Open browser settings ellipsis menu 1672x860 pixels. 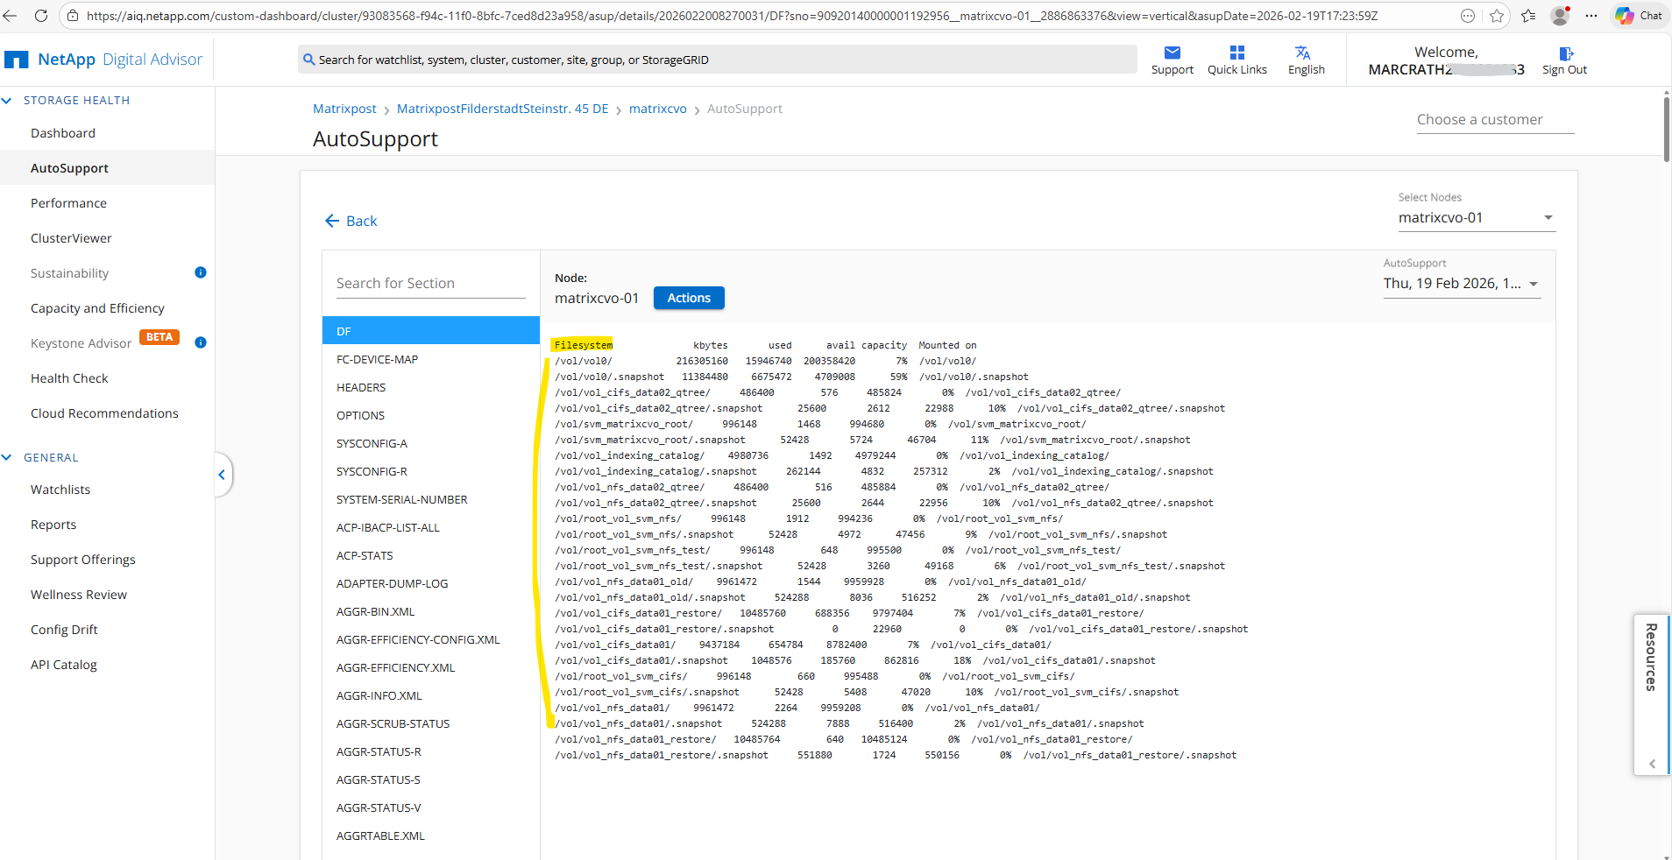coord(1591,16)
